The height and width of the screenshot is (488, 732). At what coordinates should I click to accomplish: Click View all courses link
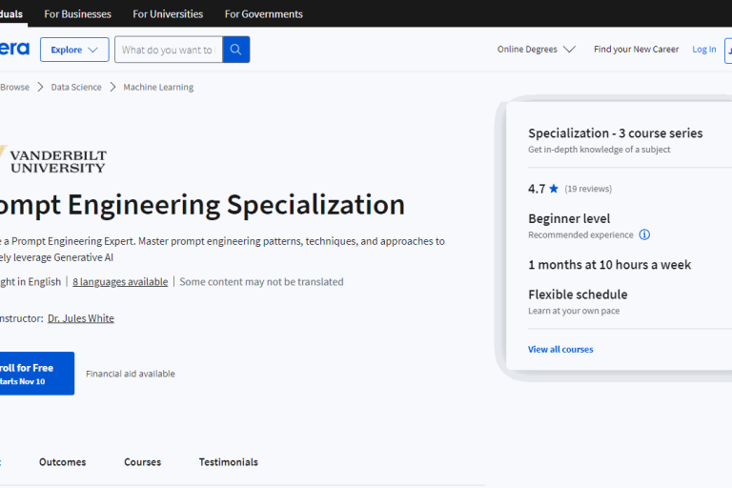[x=560, y=349]
